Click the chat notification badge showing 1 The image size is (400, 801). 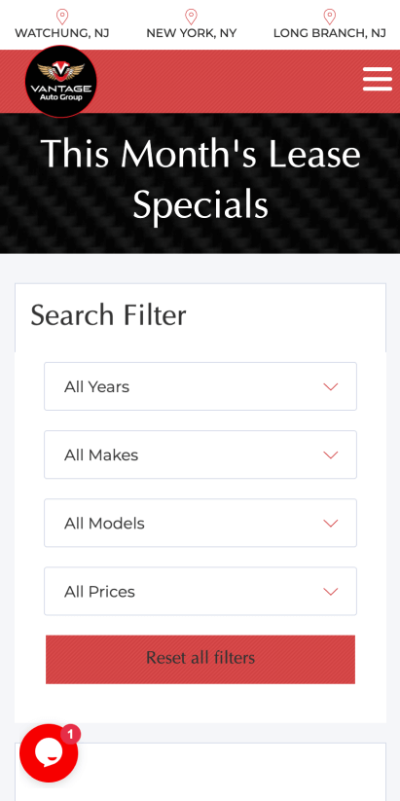[x=70, y=735]
